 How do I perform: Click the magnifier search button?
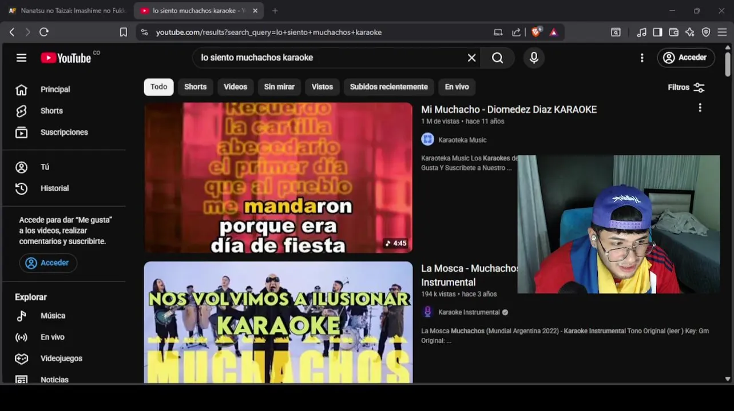(498, 58)
